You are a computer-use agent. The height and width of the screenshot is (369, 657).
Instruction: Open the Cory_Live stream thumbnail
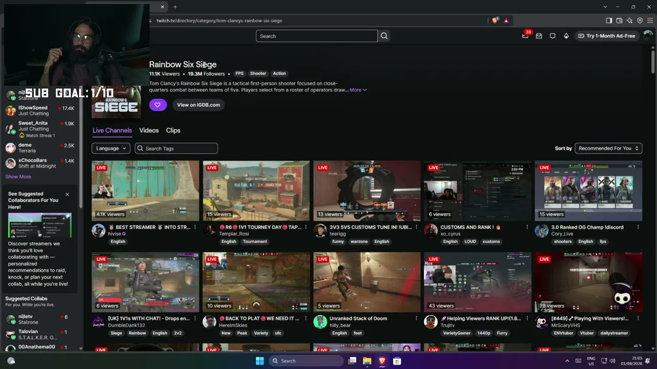click(589, 191)
